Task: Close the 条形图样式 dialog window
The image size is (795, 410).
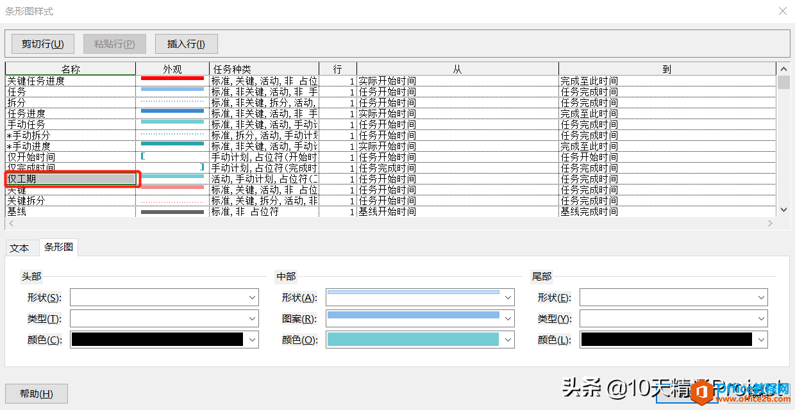Action: coord(782,12)
